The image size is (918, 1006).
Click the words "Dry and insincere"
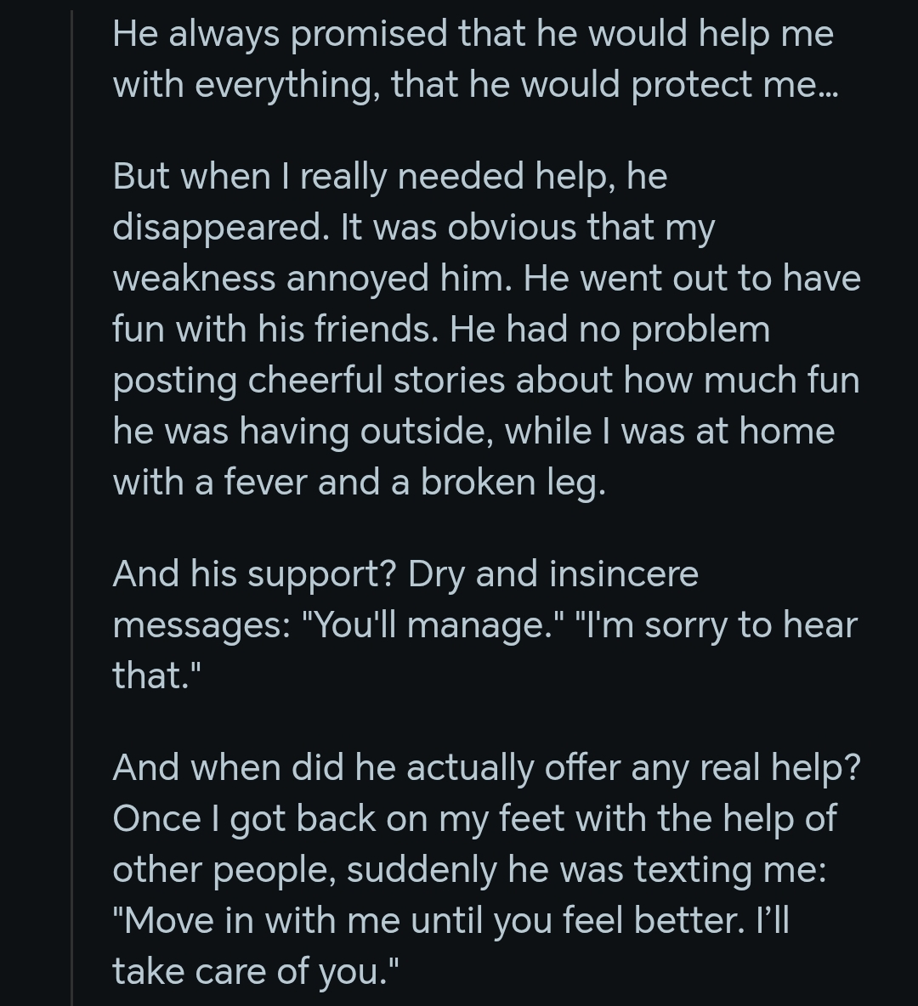pyautogui.click(x=552, y=573)
